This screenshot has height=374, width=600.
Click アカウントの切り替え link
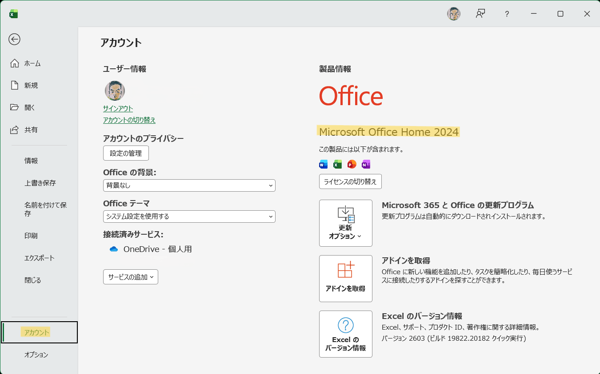[x=129, y=120]
